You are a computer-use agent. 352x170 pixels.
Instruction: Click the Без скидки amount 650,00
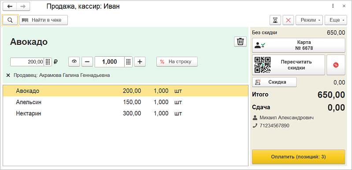pyautogui.click(x=336, y=33)
